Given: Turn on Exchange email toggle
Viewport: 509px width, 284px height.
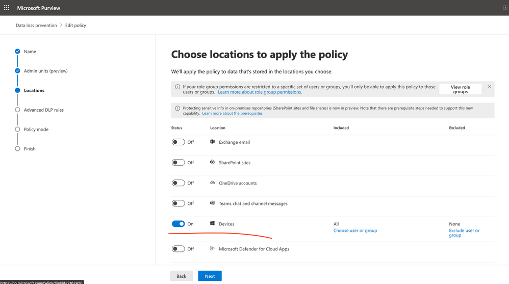Looking at the screenshot, I should 178,142.
